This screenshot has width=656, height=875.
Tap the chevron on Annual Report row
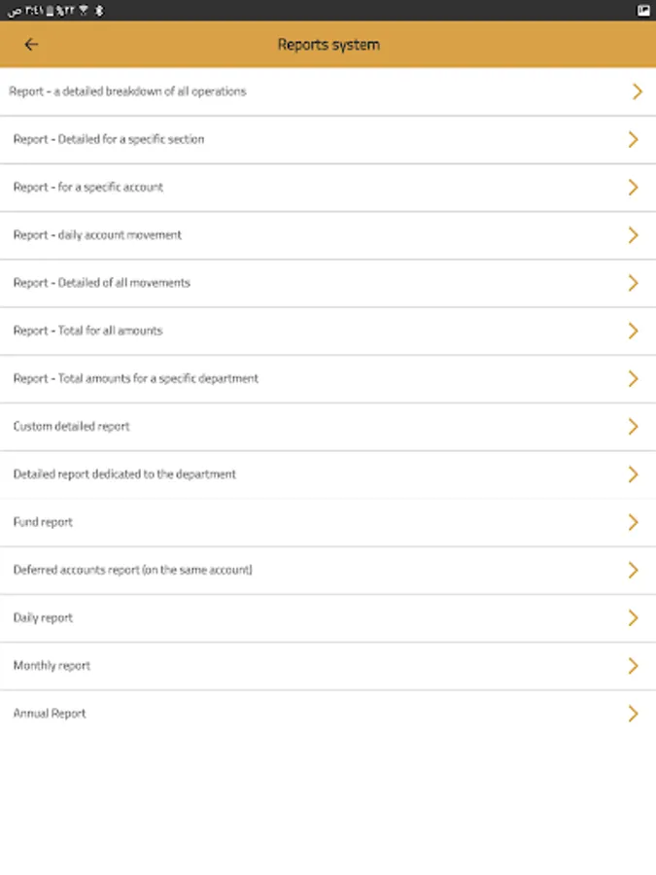(x=634, y=714)
